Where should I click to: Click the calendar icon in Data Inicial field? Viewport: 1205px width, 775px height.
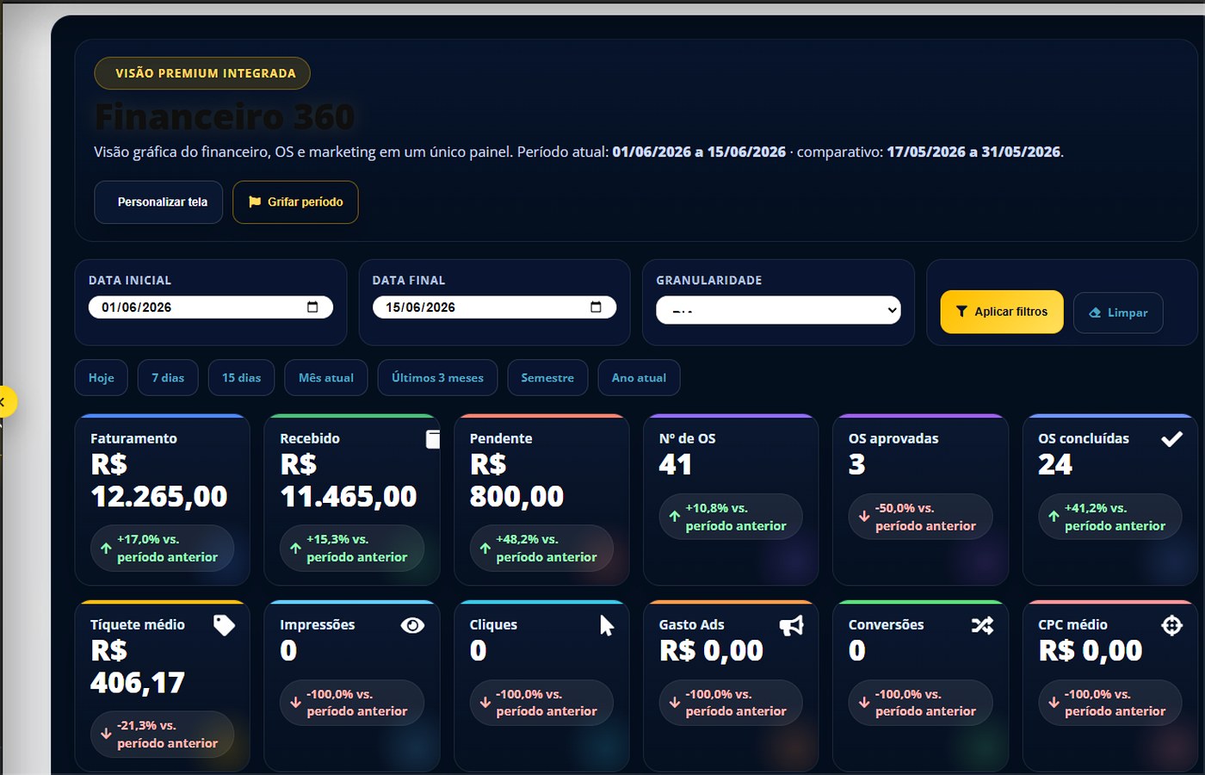pyautogui.click(x=312, y=307)
